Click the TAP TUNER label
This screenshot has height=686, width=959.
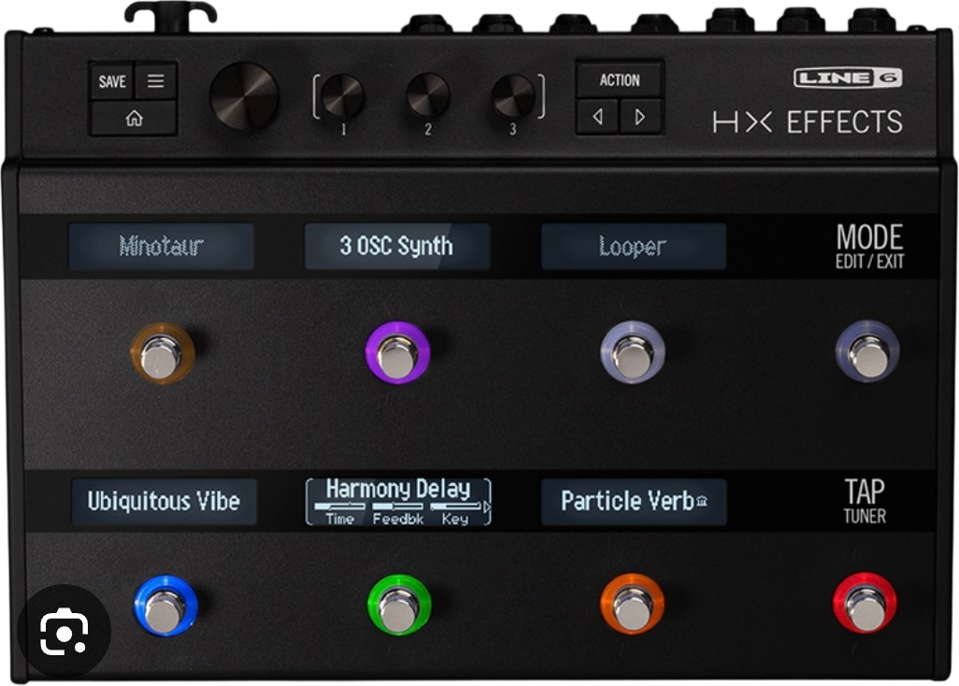tap(865, 501)
